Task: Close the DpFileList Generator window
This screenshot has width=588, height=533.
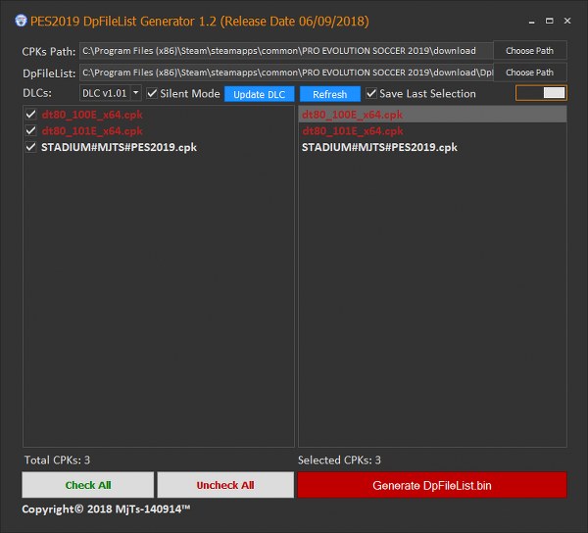Action: (567, 21)
